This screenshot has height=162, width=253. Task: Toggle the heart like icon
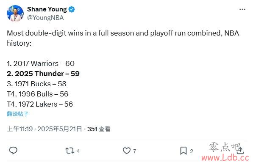127,151
